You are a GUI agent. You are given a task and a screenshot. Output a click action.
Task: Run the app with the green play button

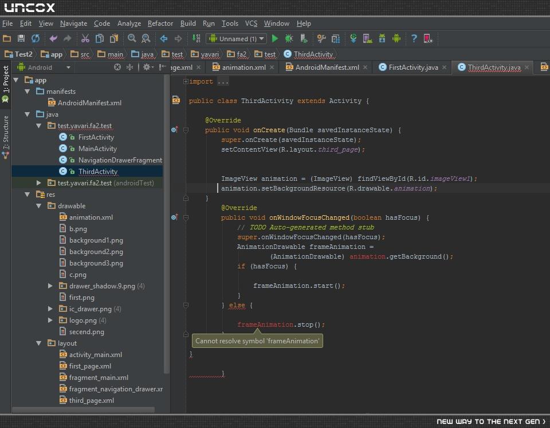point(275,38)
